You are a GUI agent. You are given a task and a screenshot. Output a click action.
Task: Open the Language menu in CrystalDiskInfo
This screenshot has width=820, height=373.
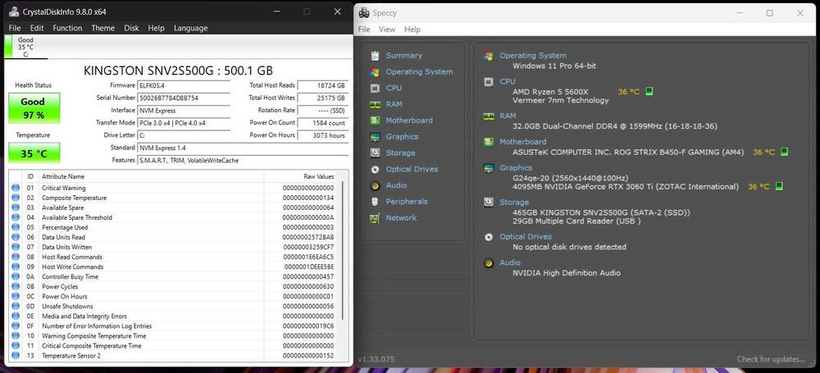coord(190,28)
